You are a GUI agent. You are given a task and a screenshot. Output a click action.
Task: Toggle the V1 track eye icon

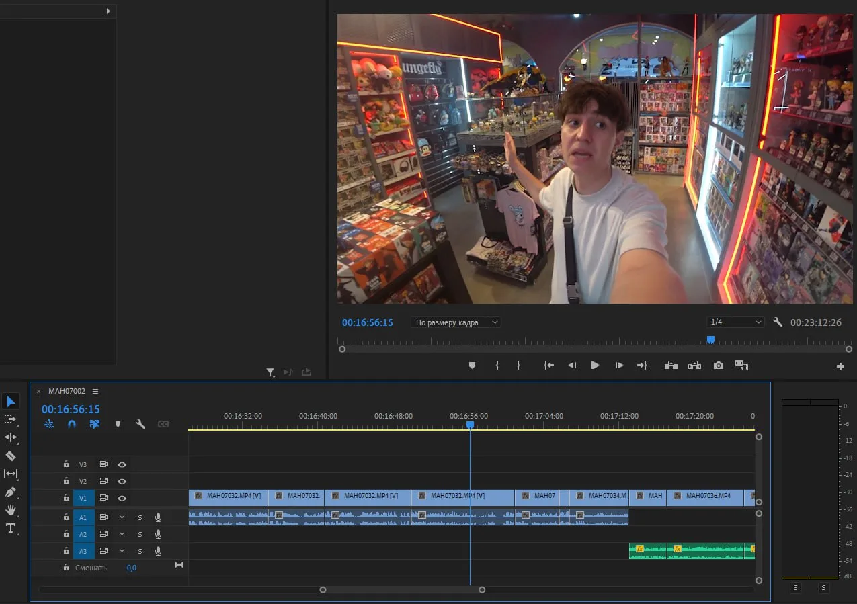coord(122,498)
